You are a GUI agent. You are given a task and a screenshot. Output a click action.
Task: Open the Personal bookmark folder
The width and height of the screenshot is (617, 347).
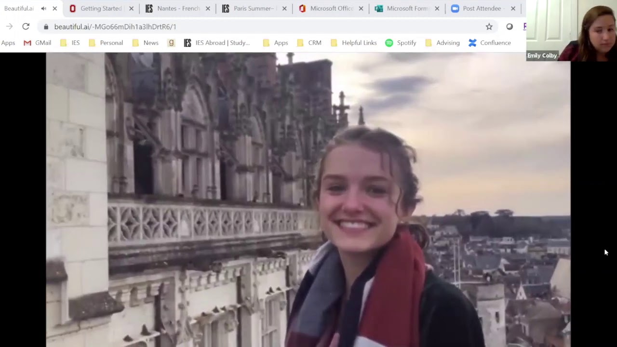(x=106, y=43)
